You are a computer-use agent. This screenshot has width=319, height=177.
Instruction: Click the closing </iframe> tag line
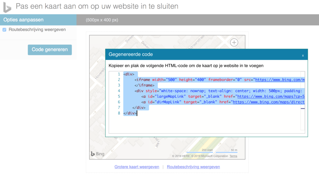pos(144,85)
